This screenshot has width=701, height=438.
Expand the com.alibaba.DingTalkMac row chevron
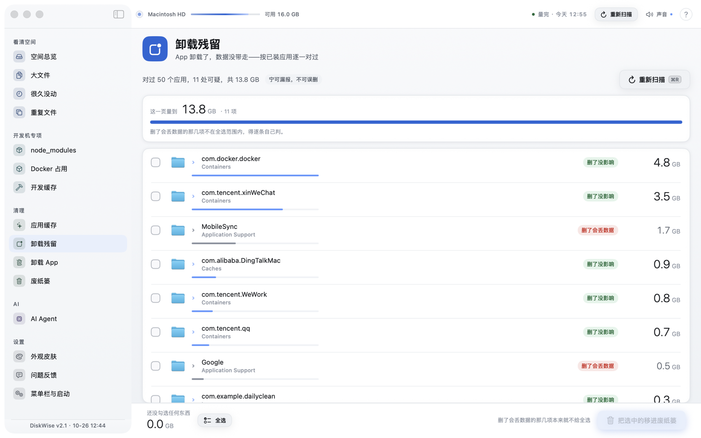click(193, 264)
